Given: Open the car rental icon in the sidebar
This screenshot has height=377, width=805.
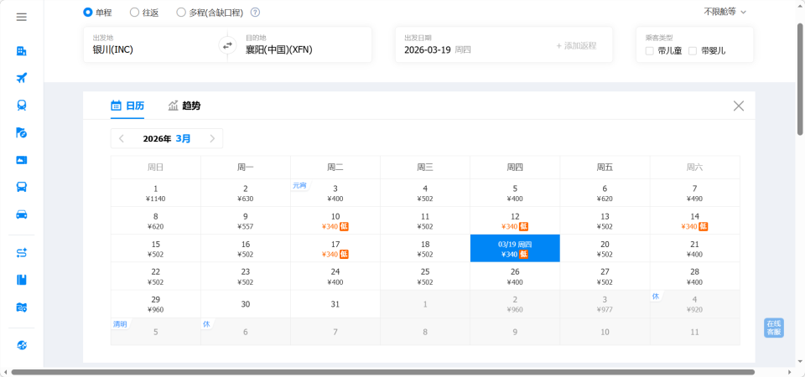Looking at the screenshot, I should pos(22,214).
